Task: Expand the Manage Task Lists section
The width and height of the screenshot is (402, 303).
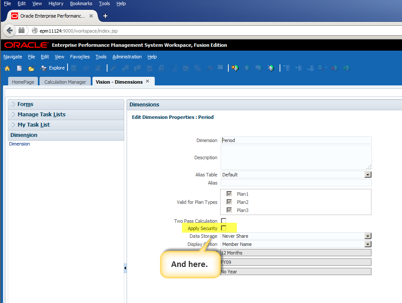Action: 14,114
